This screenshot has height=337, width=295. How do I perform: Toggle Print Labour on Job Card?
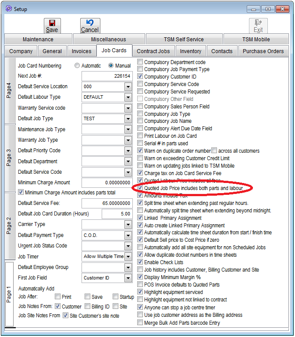coord(140,136)
